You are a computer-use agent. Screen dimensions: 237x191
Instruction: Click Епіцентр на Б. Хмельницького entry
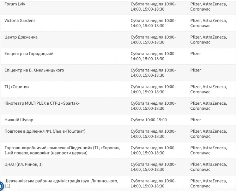click(x=34, y=70)
